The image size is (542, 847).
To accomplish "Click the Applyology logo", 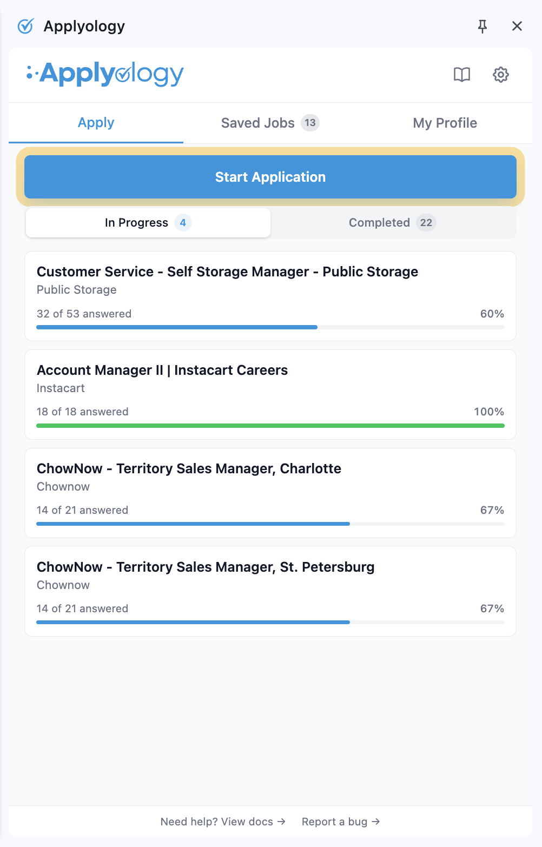I will pos(105,74).
